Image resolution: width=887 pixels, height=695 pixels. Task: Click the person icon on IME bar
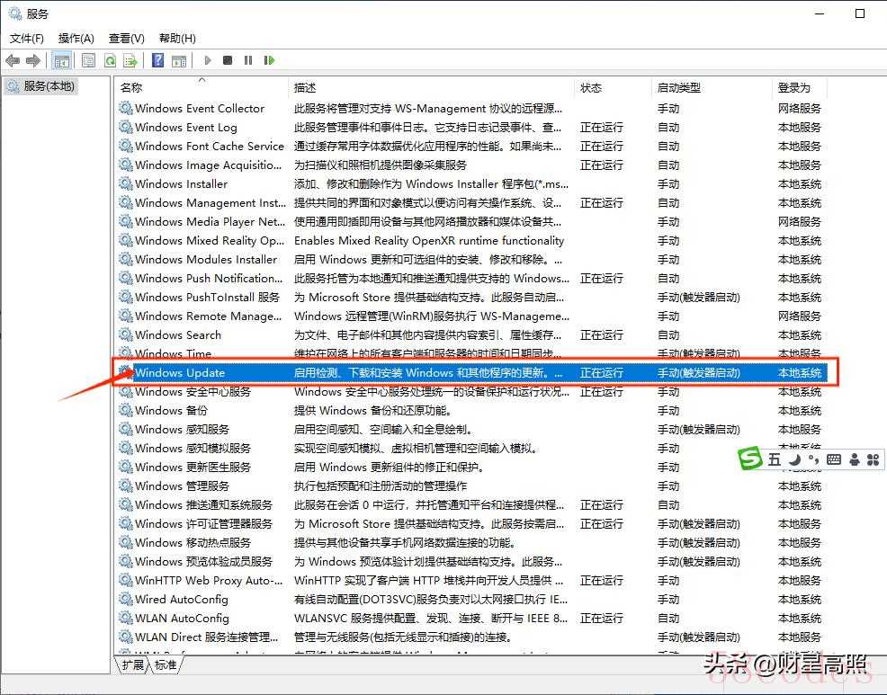pyautogui.click(x=855, y=459)
